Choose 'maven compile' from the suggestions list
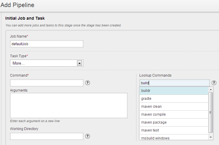This screenshot has width=219, height=145. tap(174, 114)
